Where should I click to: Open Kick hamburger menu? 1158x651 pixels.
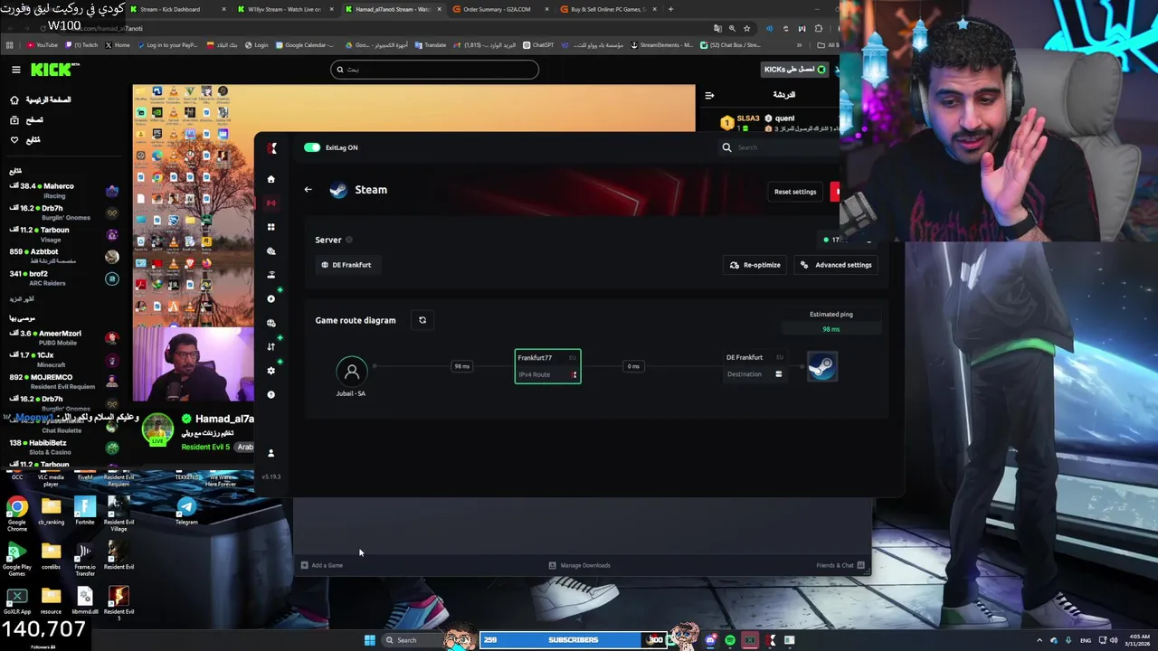[x=15, y=70]
